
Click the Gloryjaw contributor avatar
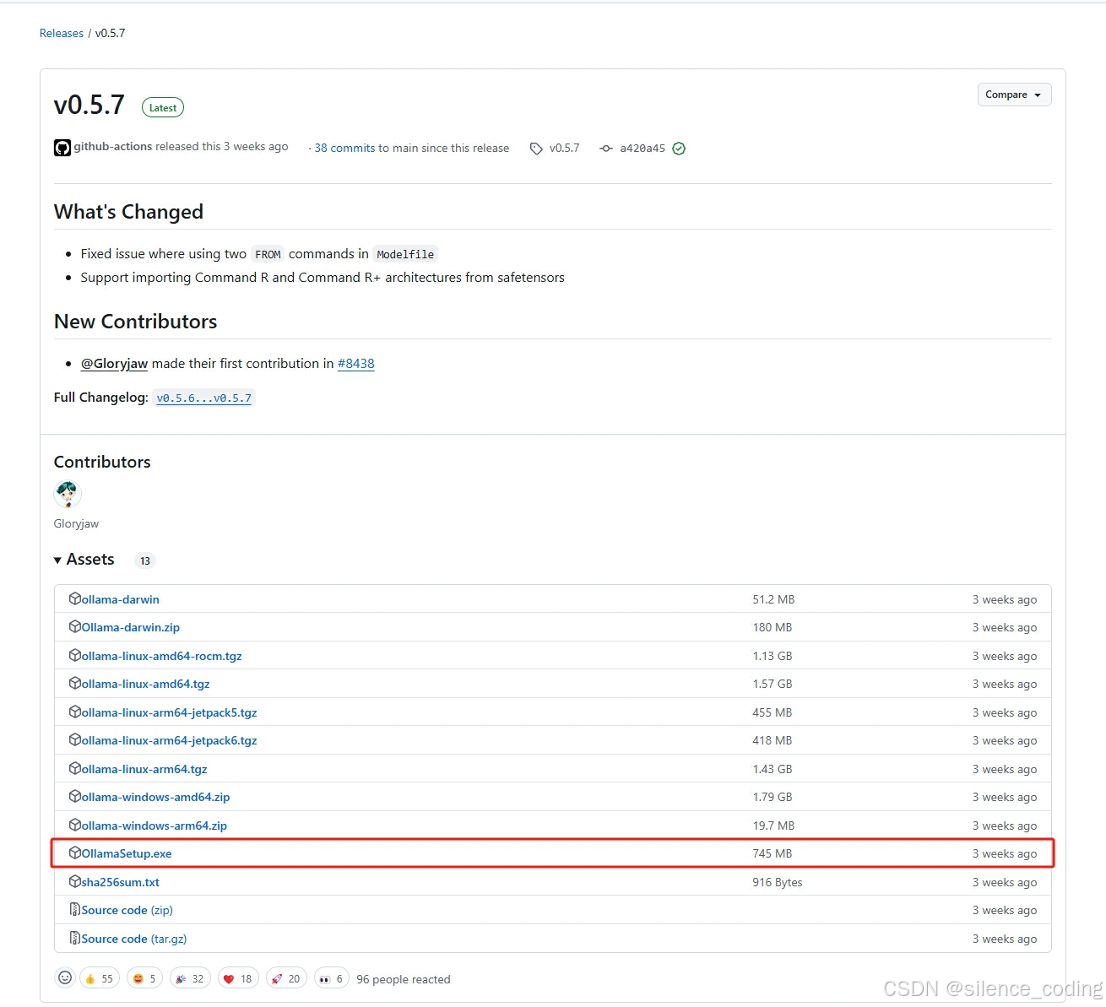68,494
